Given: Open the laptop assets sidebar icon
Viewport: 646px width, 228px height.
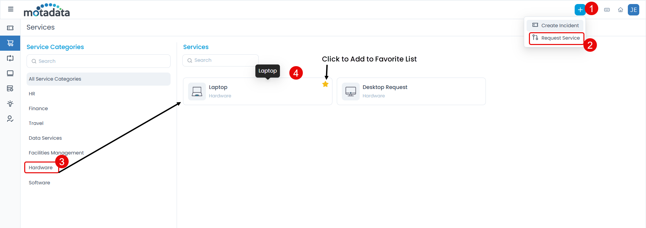Looking at the screenshot, I should pos(10,73).
